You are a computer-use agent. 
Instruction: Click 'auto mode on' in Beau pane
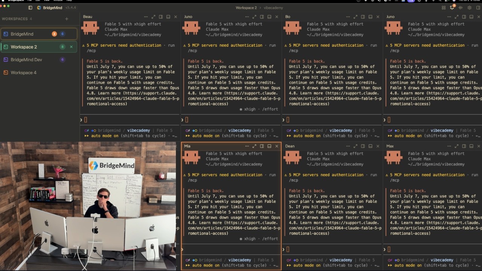105,136
